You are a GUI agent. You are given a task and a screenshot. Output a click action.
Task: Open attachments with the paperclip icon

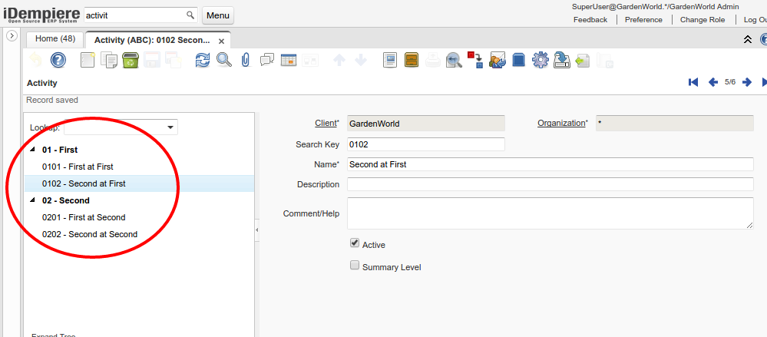246,60
